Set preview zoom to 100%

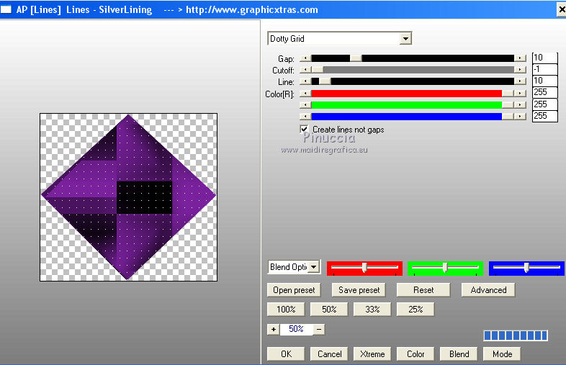(286, 310)
